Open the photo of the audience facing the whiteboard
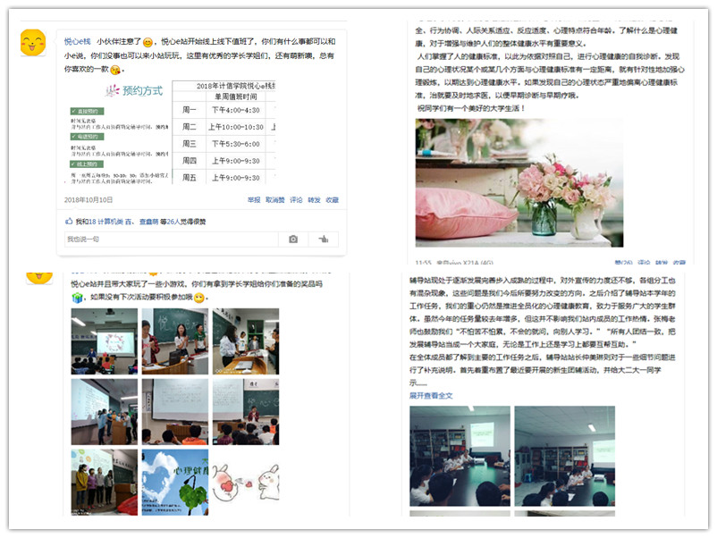717x538 pixels. [x=174, y=412]
